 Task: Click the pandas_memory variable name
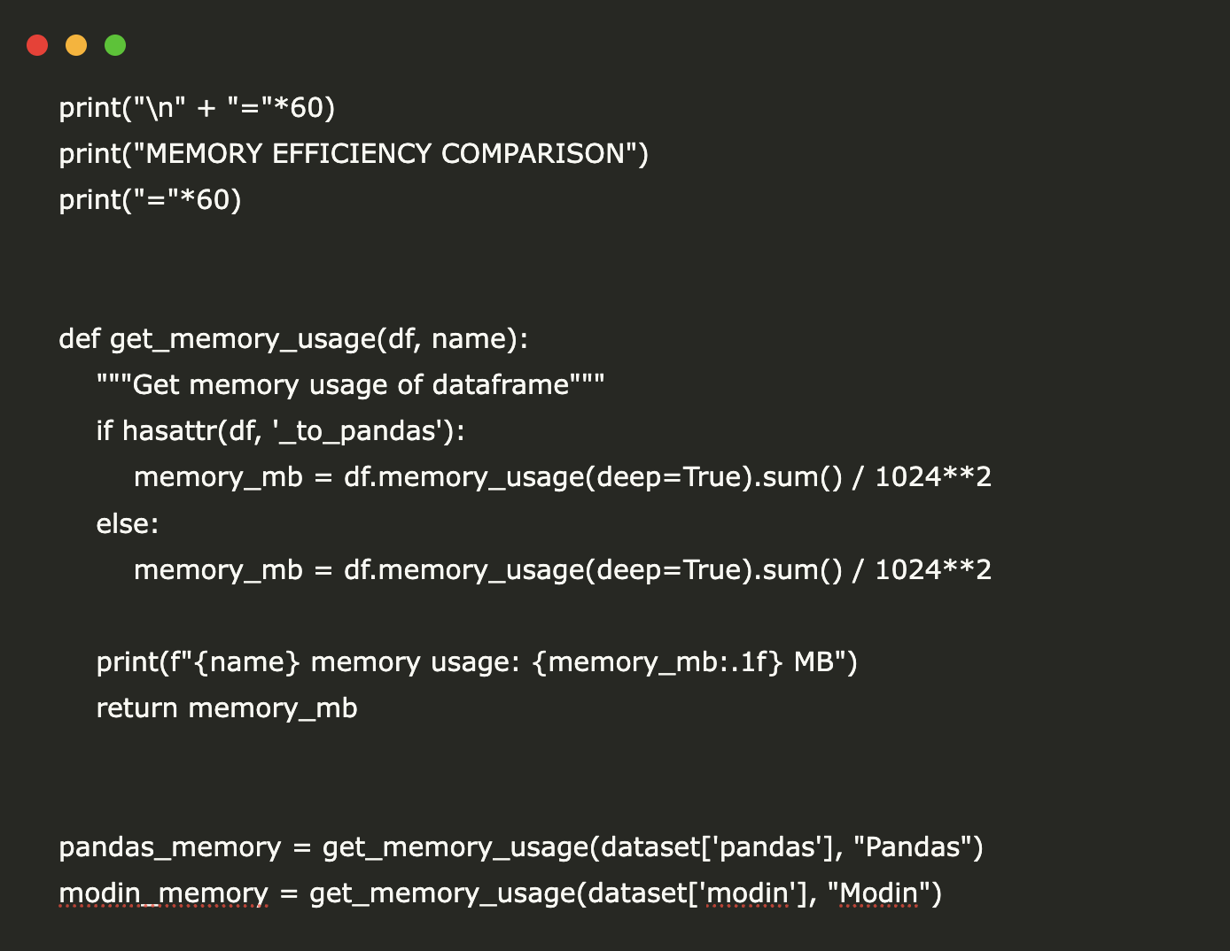click(169, 847)
